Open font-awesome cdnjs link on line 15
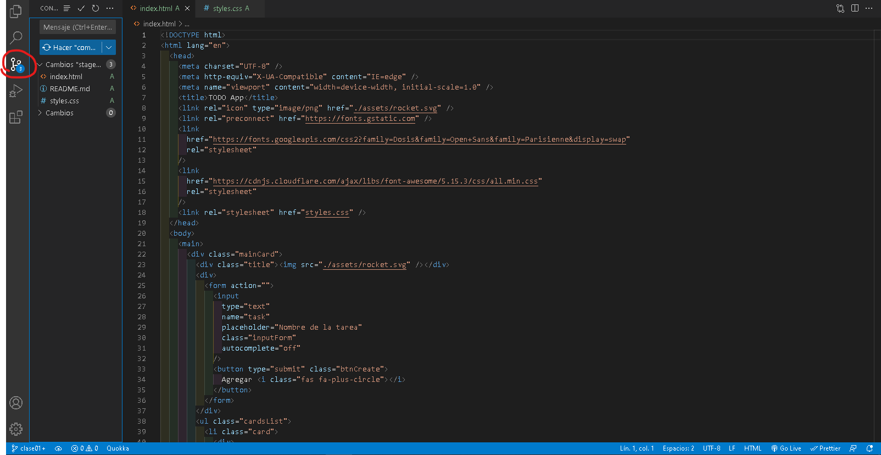 [x=375, y=181]
